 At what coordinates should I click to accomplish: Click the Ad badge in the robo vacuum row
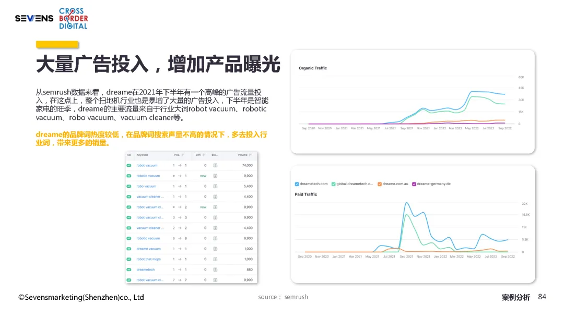pyautogui.click(x=129, y=186)
